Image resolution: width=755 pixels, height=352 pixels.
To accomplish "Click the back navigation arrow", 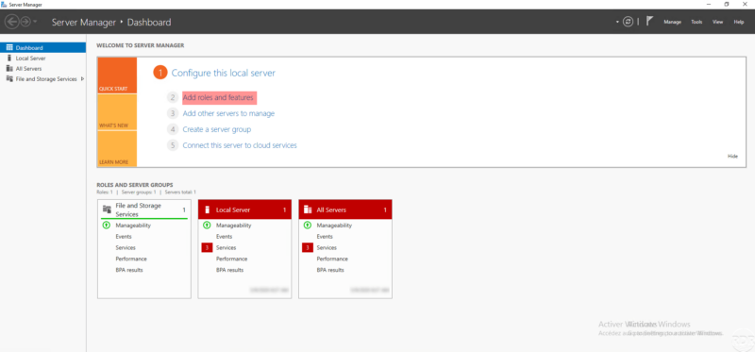I will tap(11, 22).
